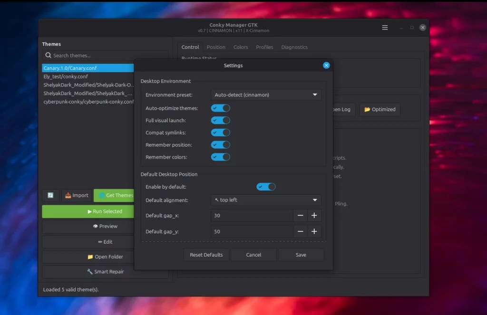Increase Default gap_y with plus button

pos(314,231)
